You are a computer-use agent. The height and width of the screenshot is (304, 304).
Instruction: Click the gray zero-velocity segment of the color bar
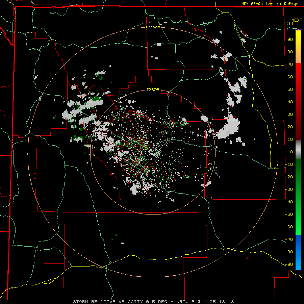(x=298, y=150)
